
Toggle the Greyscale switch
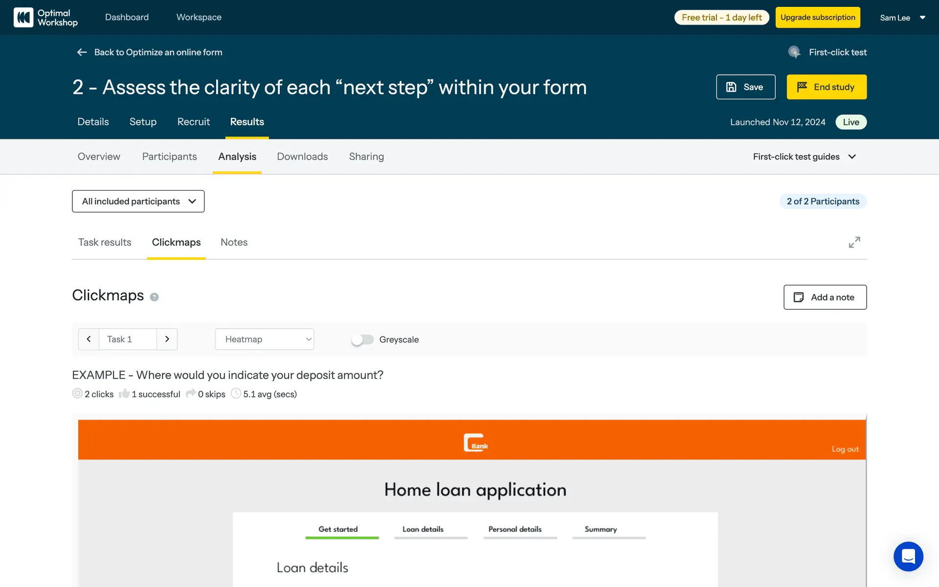coord(362,339)
